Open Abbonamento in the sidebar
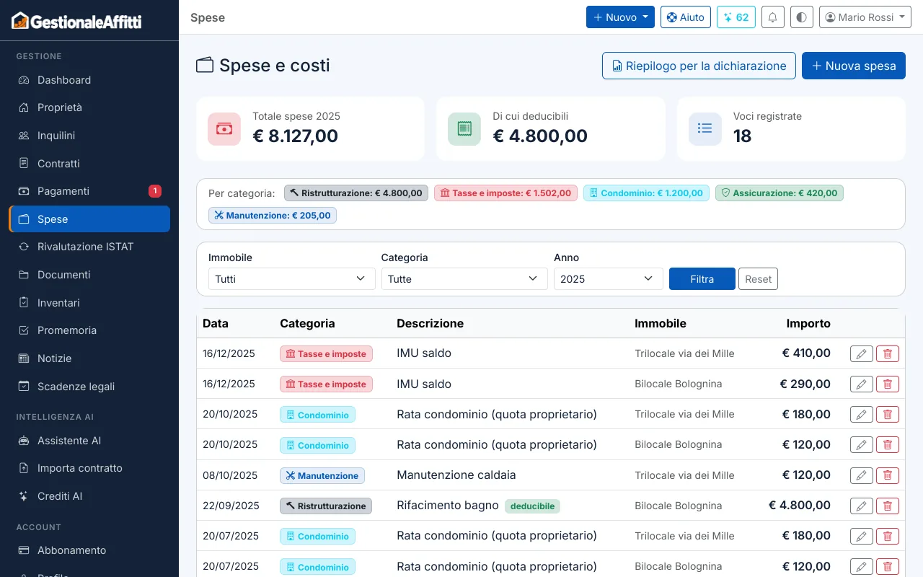Viewport: 923px width, 577px height. (89, 550)
